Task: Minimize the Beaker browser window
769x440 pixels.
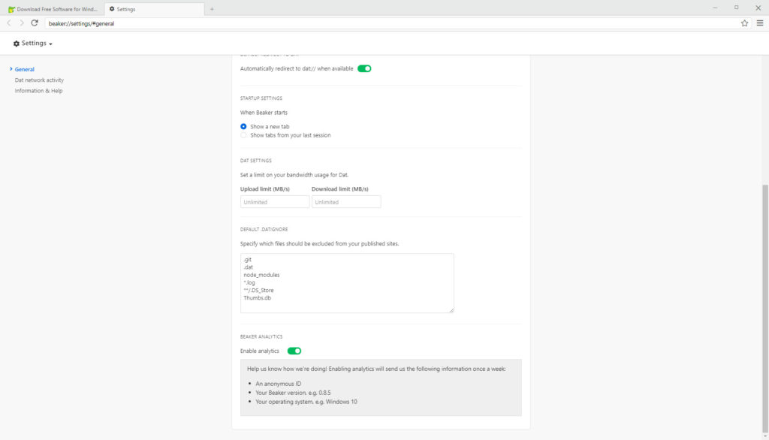Action: point(715,8)
